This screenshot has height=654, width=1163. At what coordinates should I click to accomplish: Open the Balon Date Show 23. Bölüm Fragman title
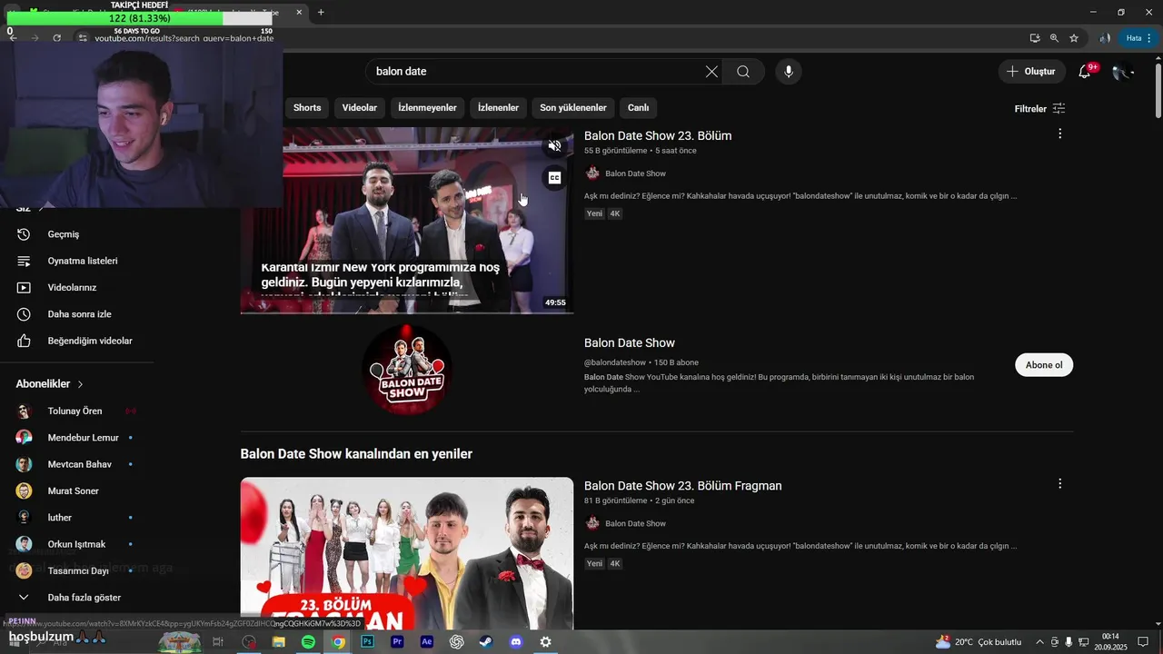[x=682, y=486]
